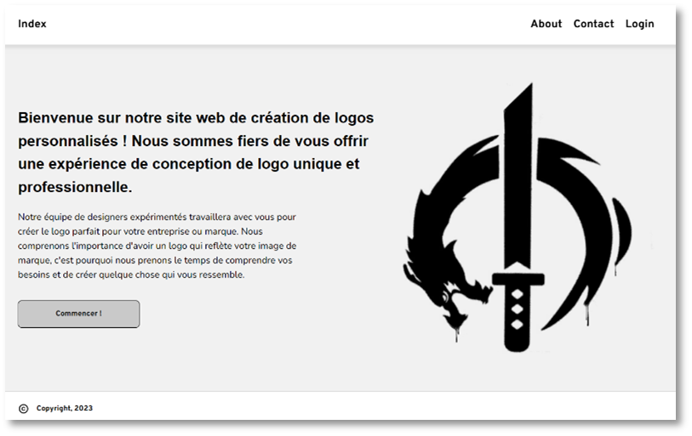Click the heading line starting with personnalisés
Screen dimensions: 692x436
click(192, 141)
